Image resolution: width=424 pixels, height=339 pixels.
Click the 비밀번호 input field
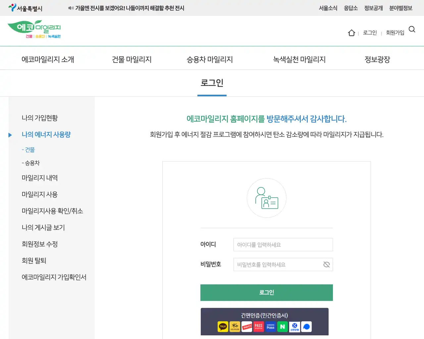pos(283,265)
